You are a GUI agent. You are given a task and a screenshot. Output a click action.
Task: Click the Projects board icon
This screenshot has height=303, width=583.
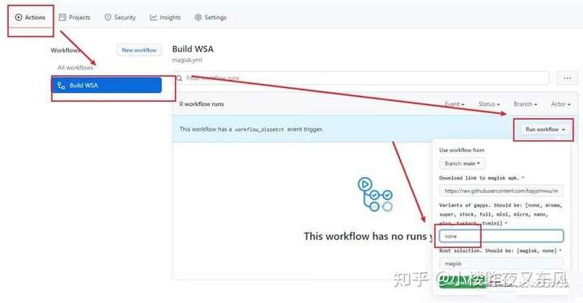(x=62, y=18)
